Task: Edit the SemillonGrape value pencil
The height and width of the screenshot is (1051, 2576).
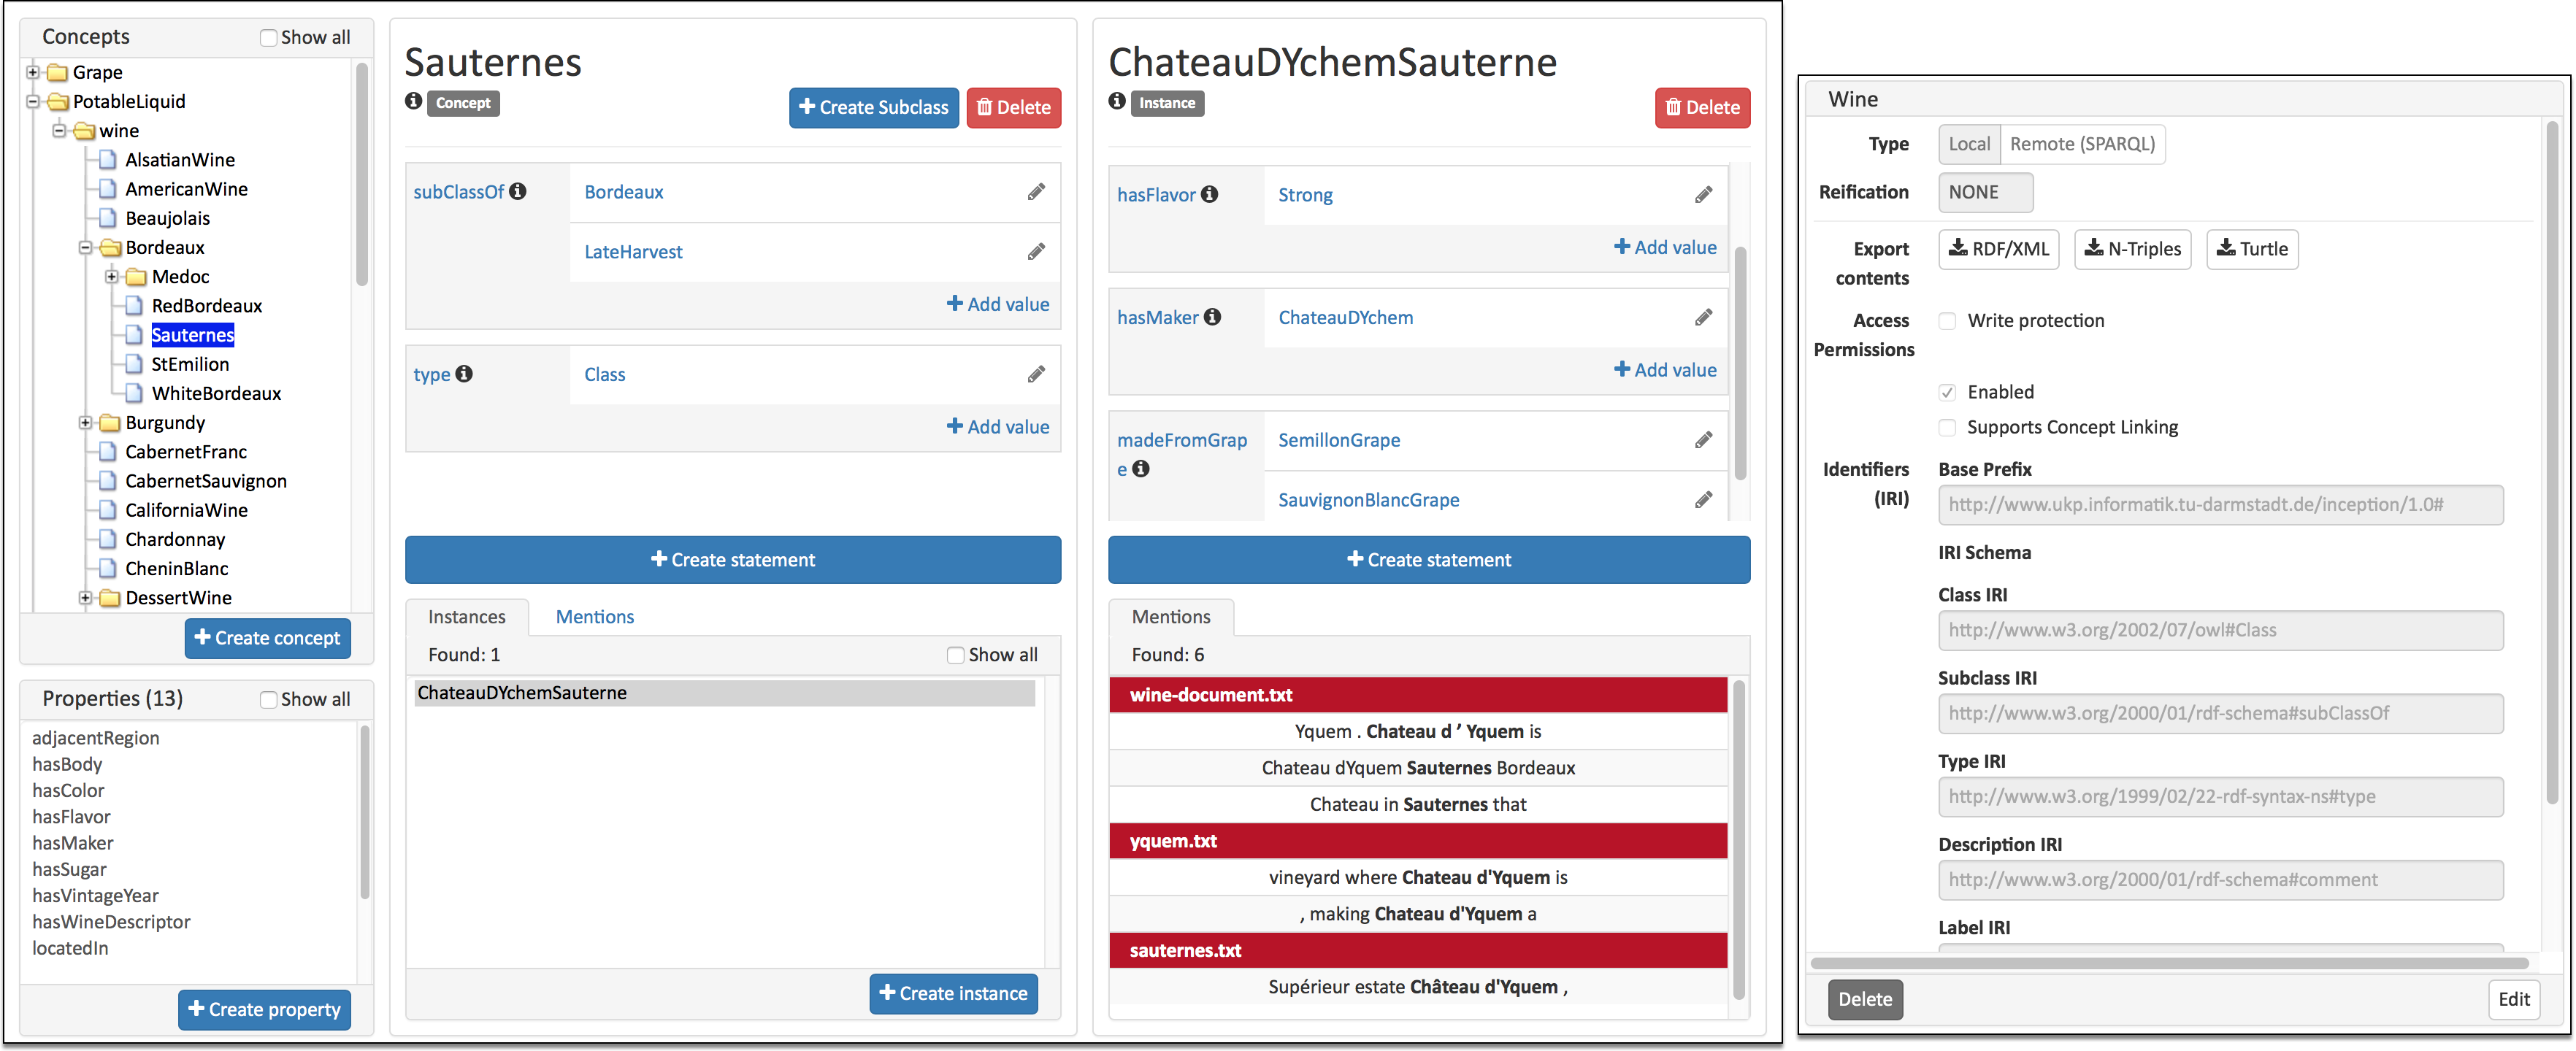Action: (1703, 440)
